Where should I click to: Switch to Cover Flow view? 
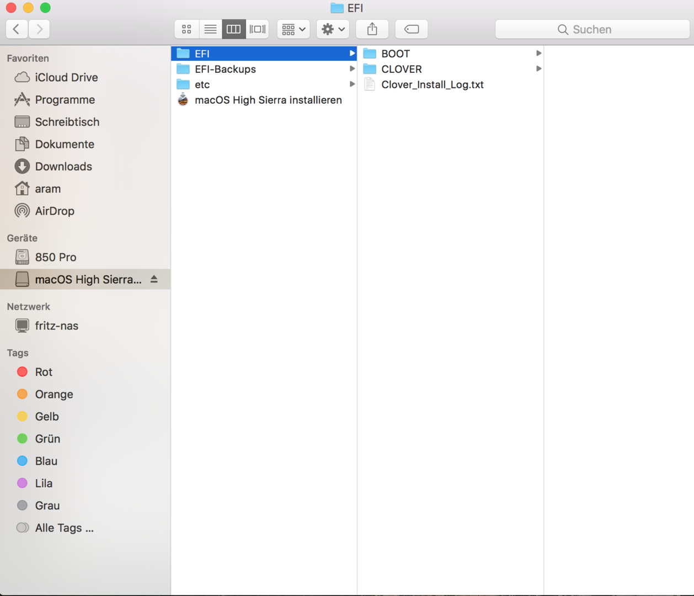point(258,29)
